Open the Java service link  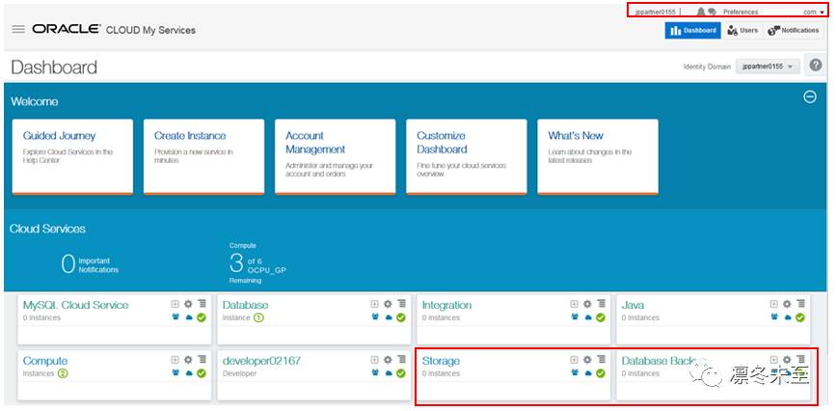tap(633, 305)
